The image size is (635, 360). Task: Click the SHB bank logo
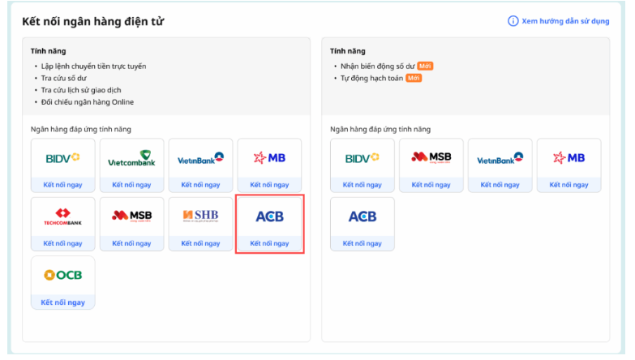[200, 216]
